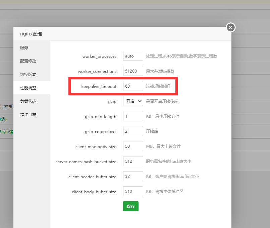Click the 最大并发链接数 description
270x228 pixels.
click(160, 71)
